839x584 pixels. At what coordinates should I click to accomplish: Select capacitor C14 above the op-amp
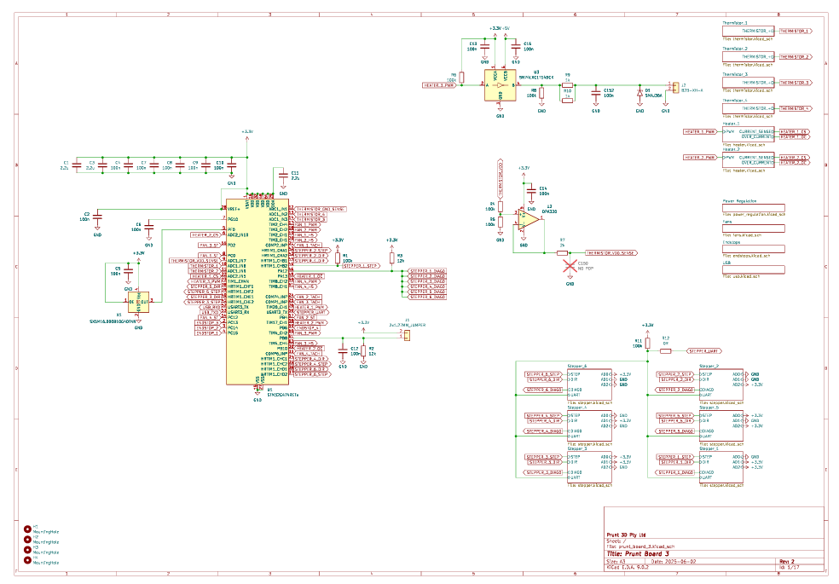(x=531, y=191)
